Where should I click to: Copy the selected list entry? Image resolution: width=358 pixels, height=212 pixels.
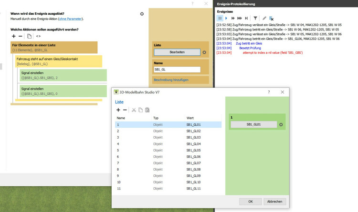140,110
